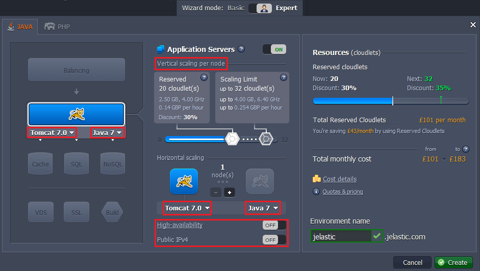Open the High-availability link
The width and height of the screenshot is (480, 271).
point(180,225)
